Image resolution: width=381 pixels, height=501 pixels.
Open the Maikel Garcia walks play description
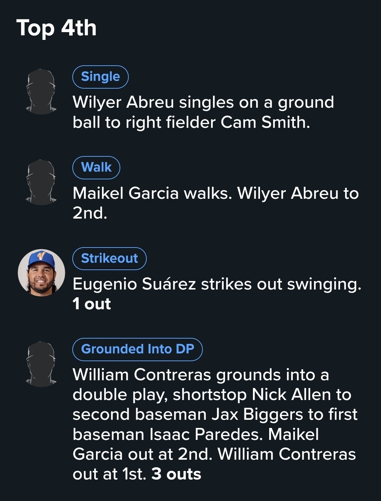(x=215, y=203)
